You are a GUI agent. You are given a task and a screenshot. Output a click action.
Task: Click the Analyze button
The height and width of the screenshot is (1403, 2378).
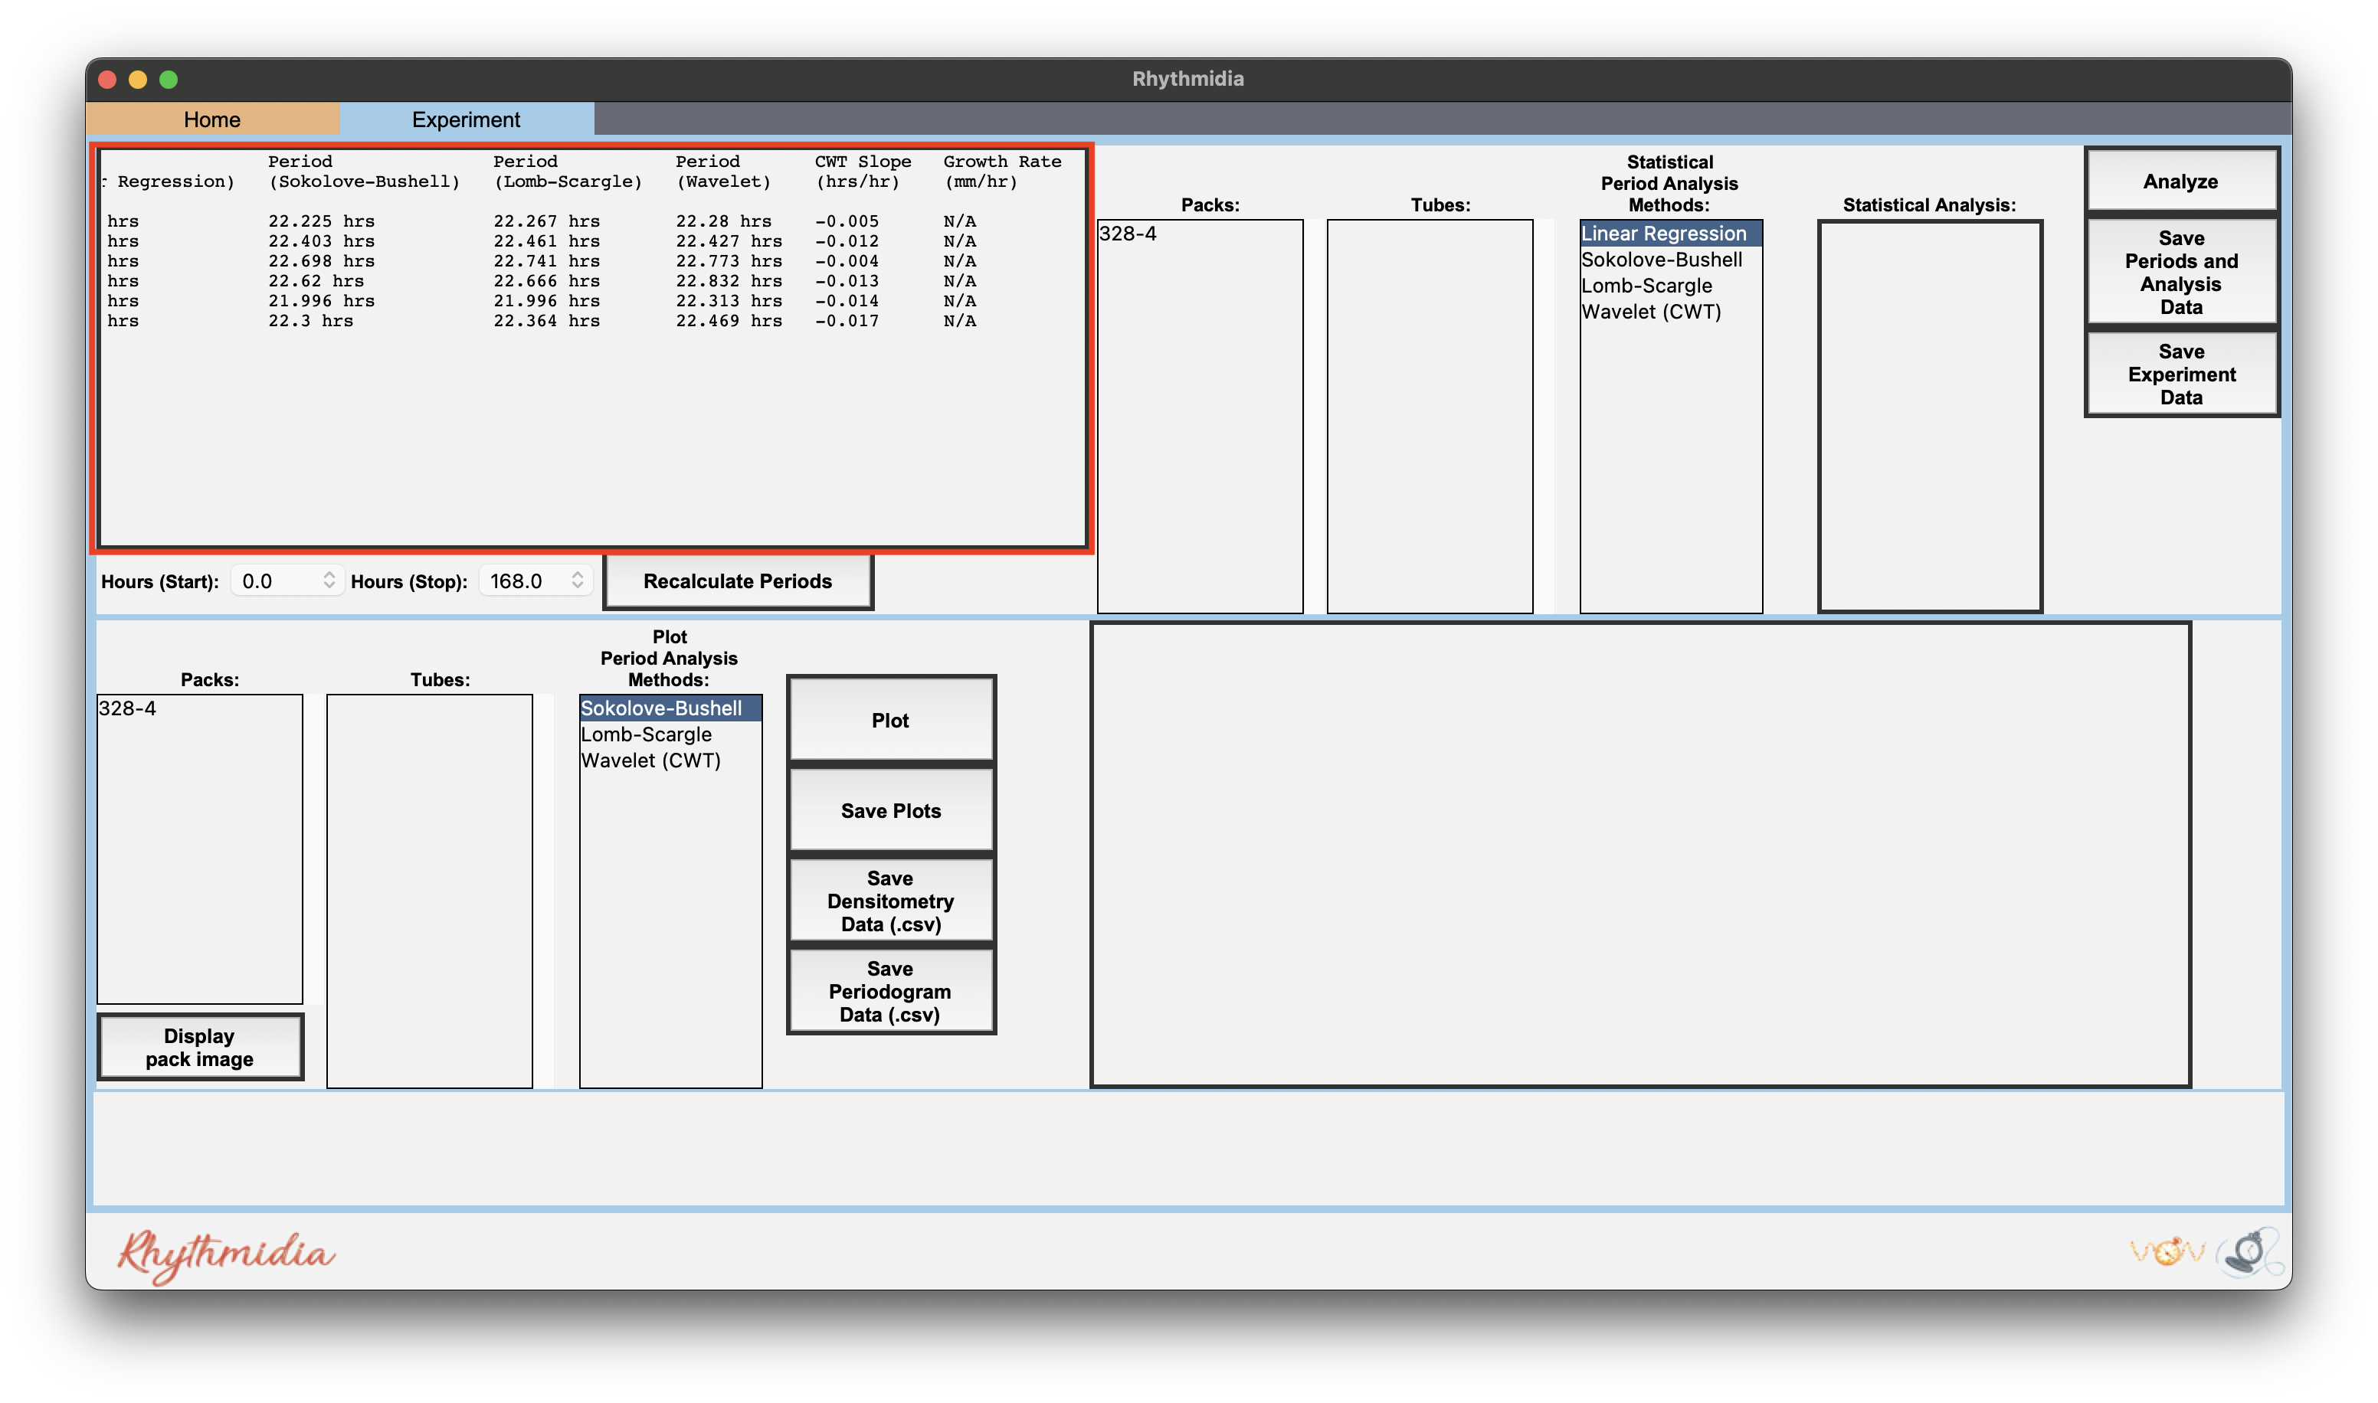click(x=2180, y=181)
